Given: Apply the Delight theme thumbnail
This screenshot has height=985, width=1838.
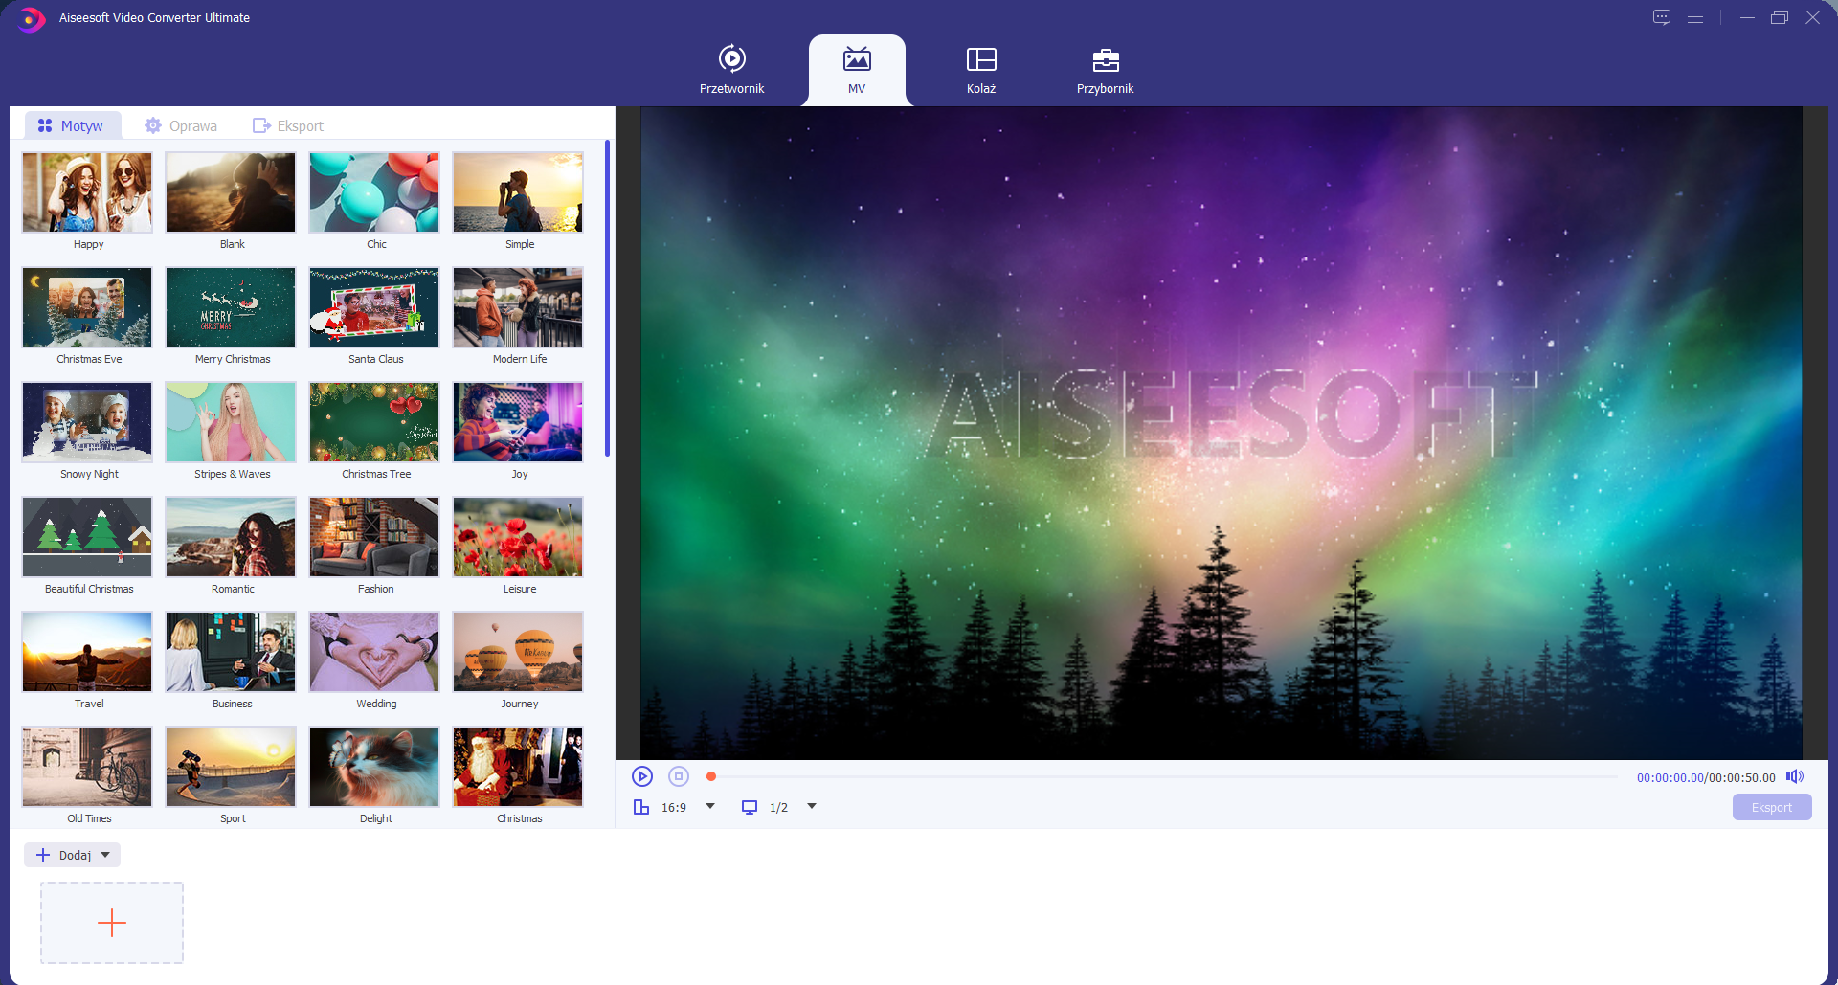Looking at the screenshot, I should point(374,767).
